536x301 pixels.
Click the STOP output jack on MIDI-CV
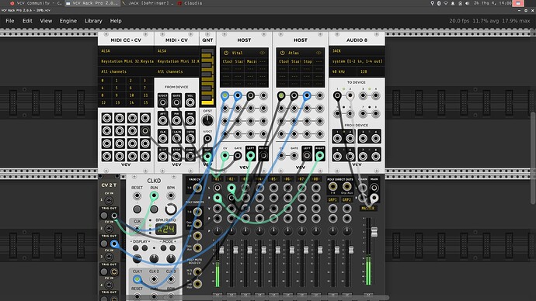coord(176,156)
